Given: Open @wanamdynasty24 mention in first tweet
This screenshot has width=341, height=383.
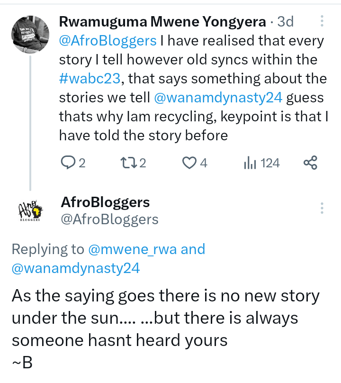Looking at the screenshot, I should [218, 98].
